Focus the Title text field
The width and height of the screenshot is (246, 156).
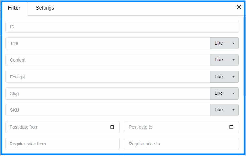coord(108,43)
